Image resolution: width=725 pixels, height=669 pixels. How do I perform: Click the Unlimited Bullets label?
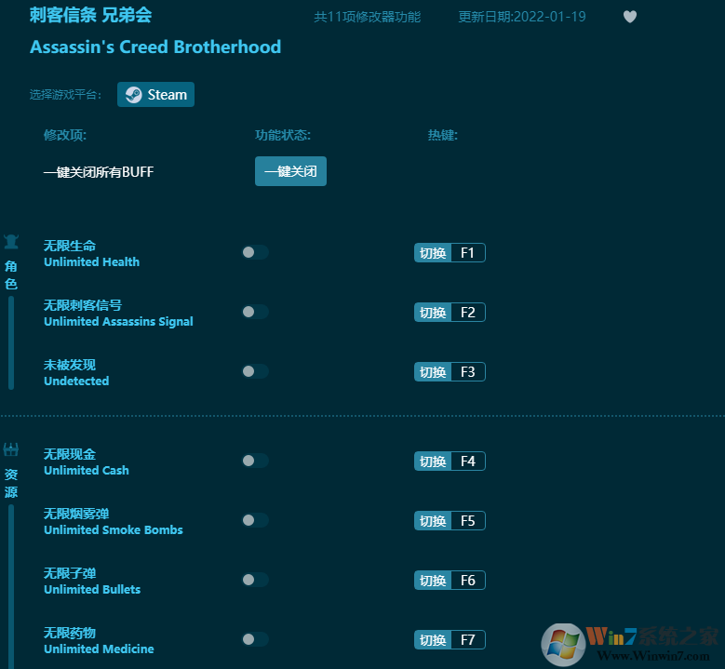tap(92, 590)
